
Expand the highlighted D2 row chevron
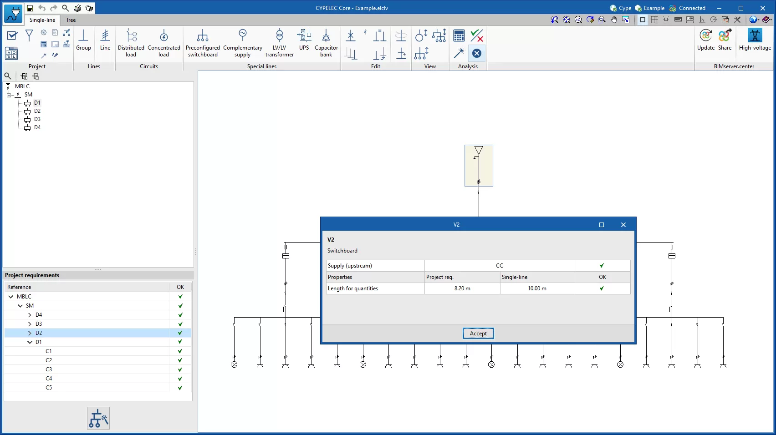point(30,333)
